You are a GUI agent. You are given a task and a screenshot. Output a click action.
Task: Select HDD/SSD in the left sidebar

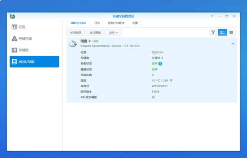click(35, 61)
